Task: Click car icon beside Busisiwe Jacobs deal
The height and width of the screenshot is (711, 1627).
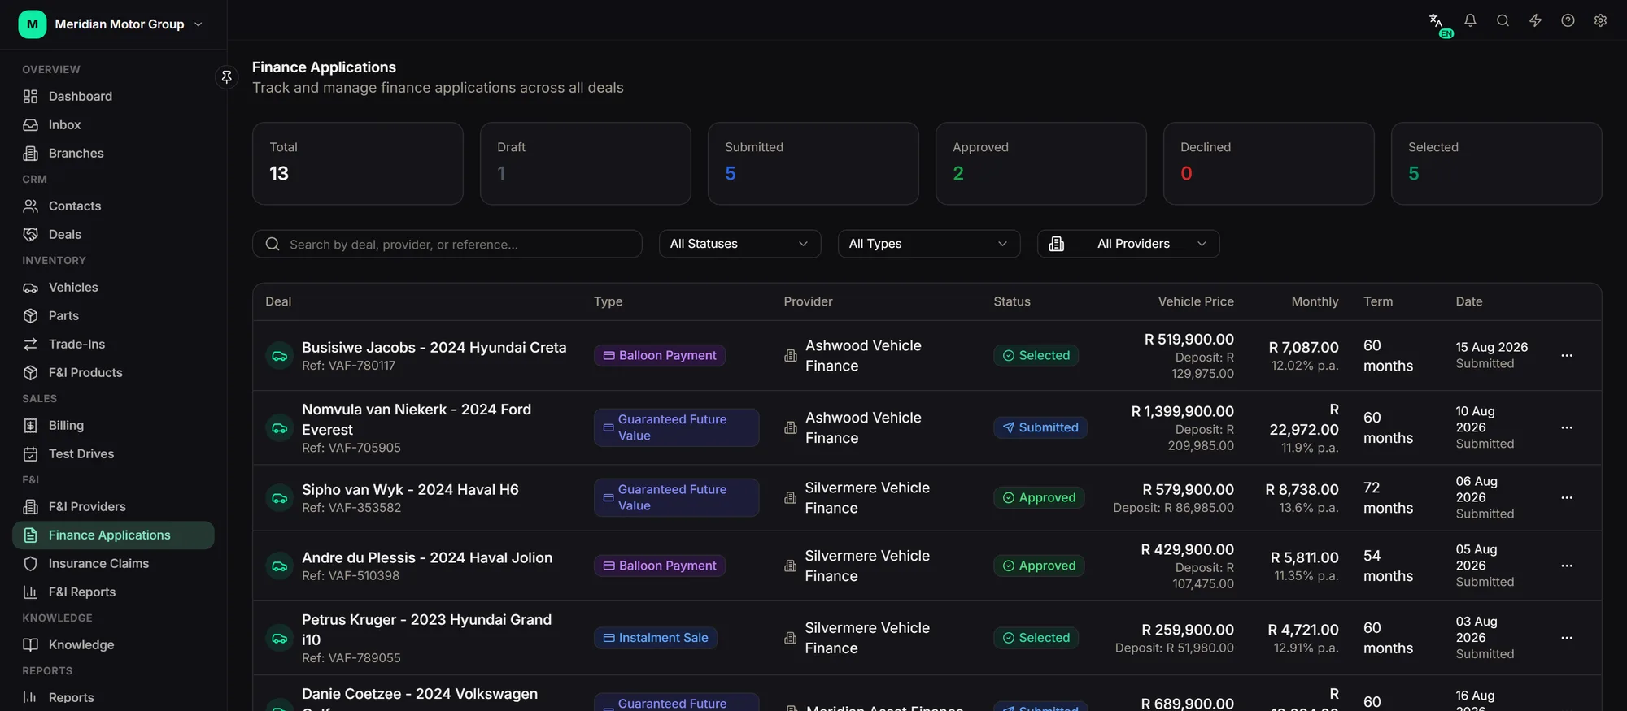Action: pos(279,356)
